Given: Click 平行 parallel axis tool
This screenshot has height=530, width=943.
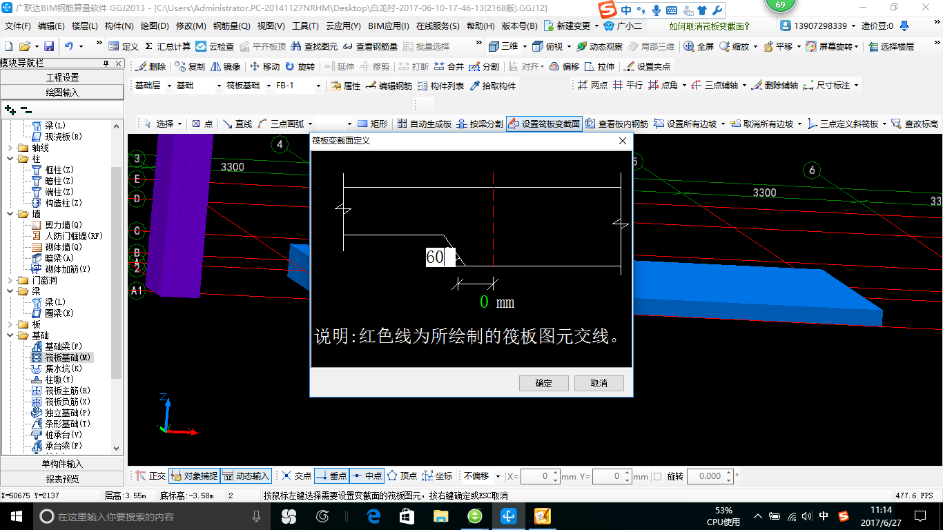Looking at the screenshot, I should [x=627, y=86].
